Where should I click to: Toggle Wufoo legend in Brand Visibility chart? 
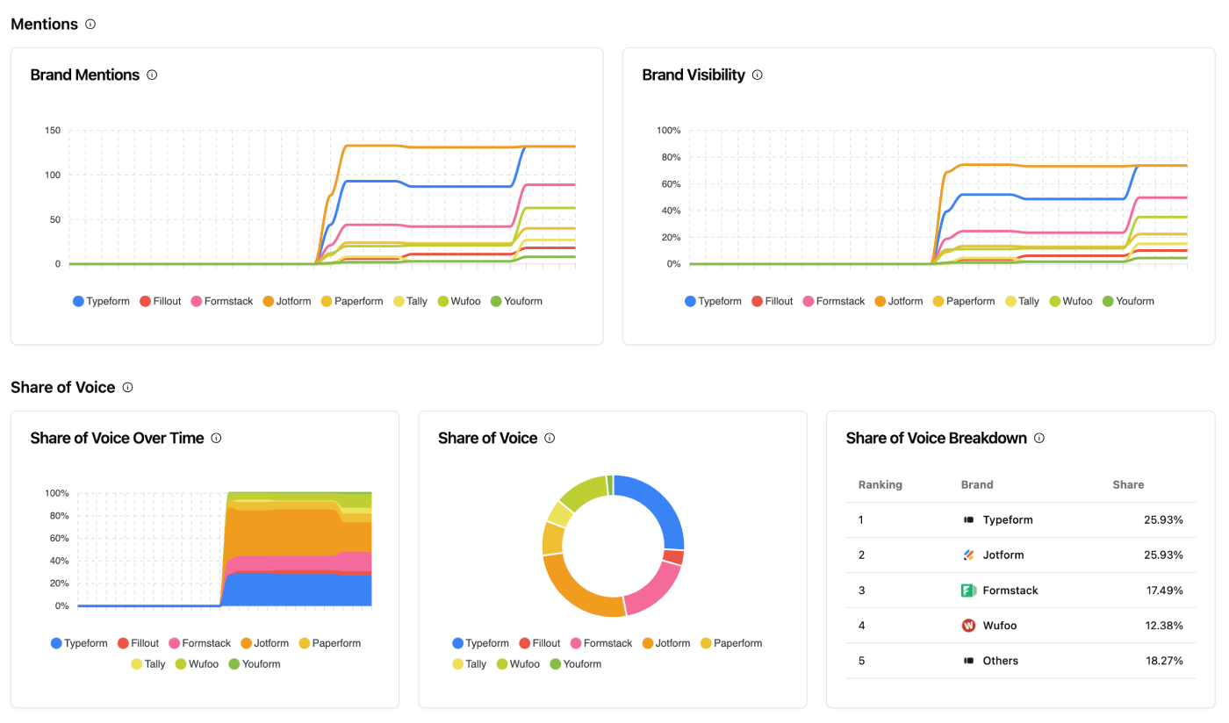pos(1071,302)
